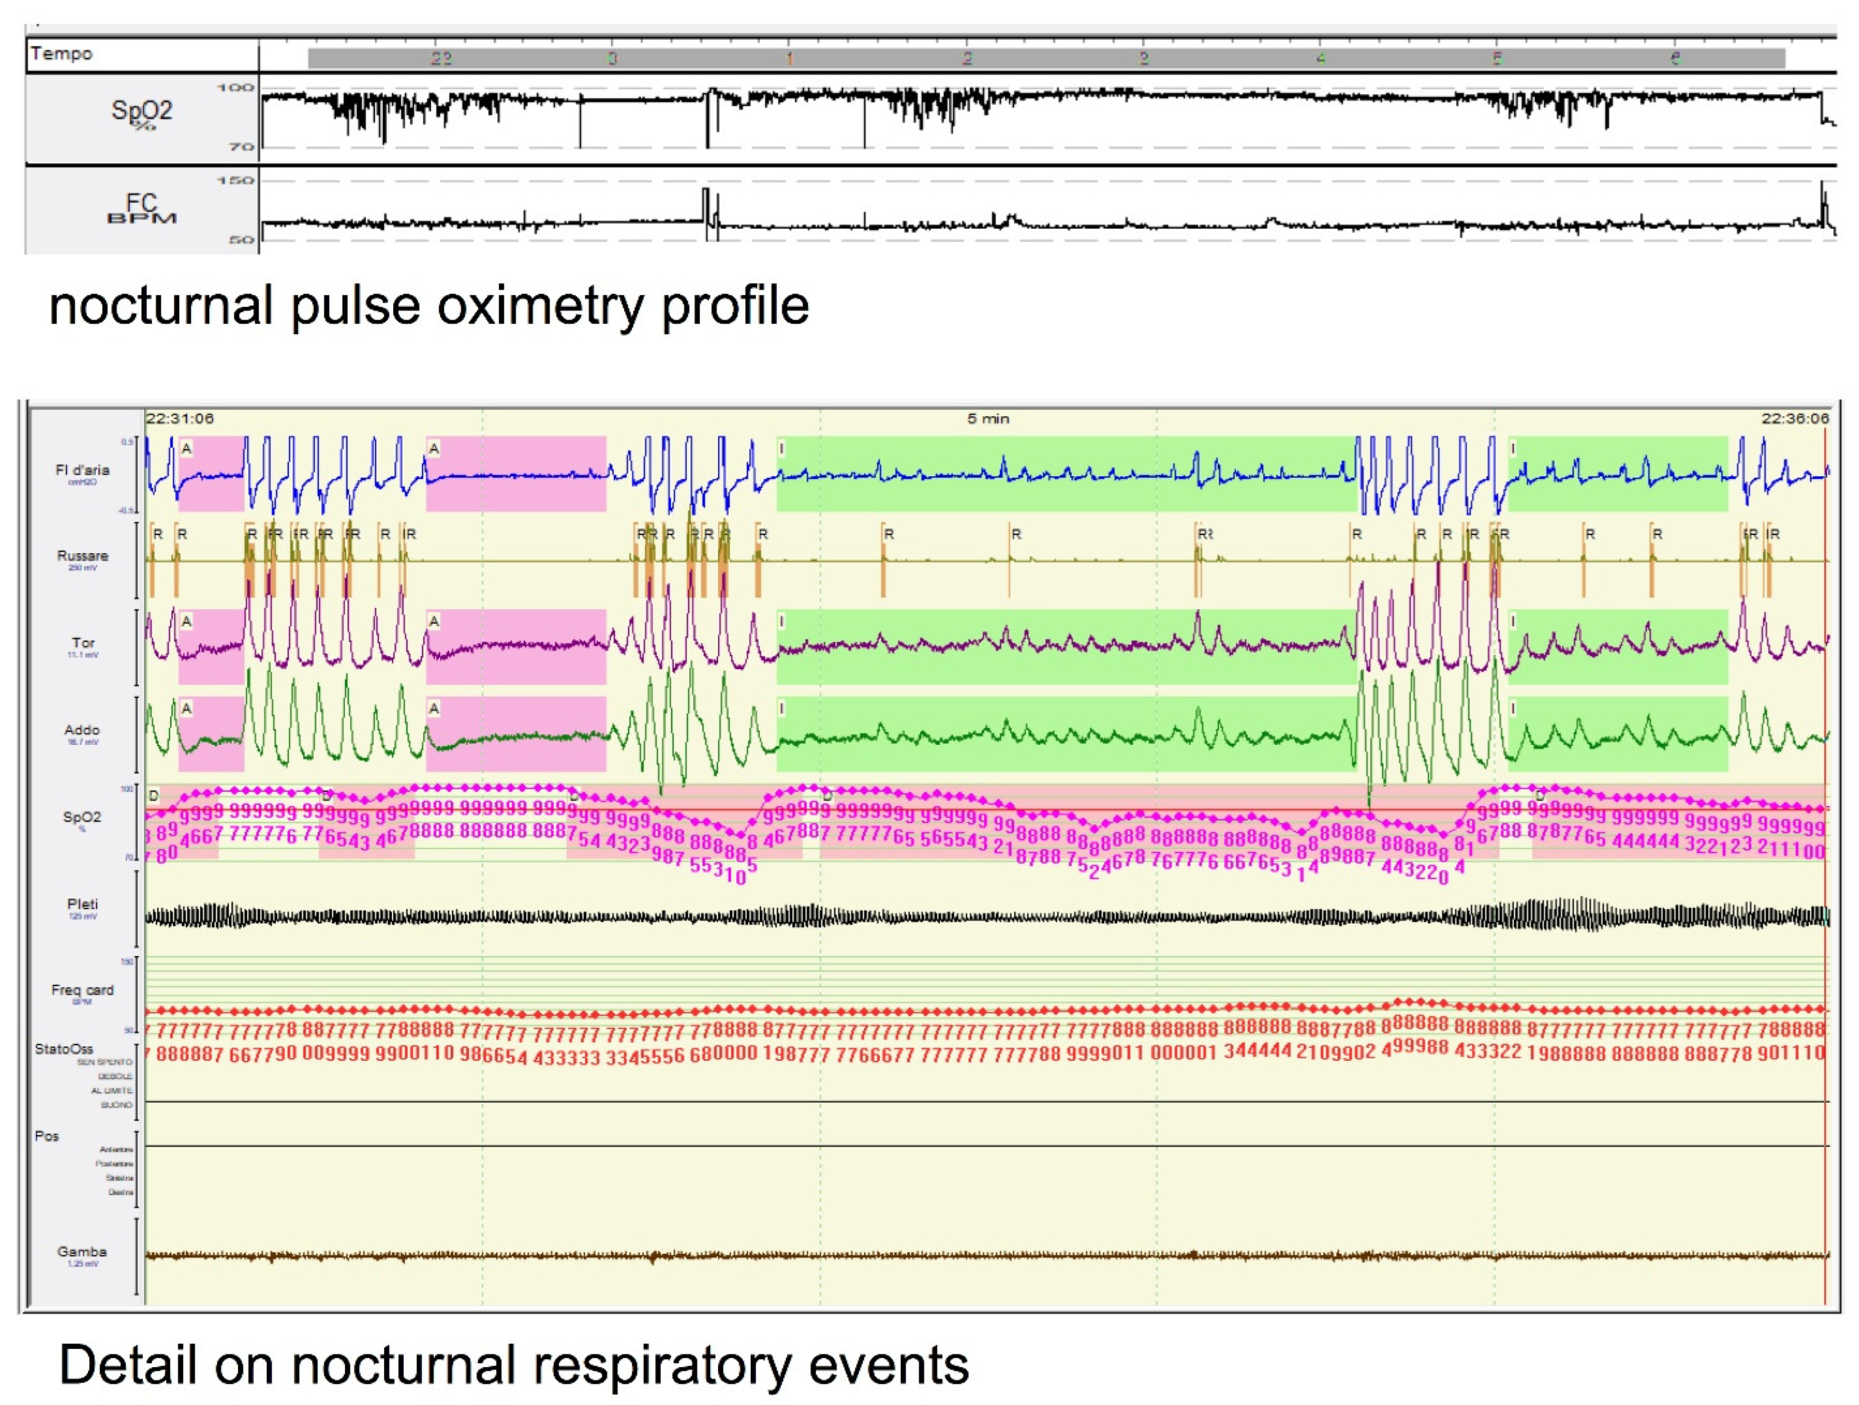Click the StatoOss channel label
The width and height of the screenshot is (1859, 1405).
(64, 1049)
